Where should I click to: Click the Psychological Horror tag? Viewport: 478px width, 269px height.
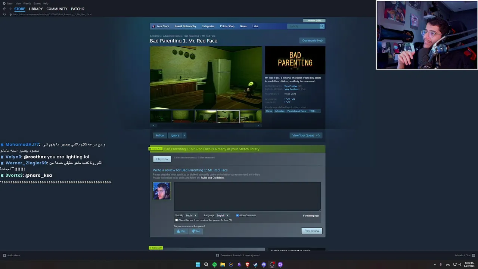(x=297, y=111)
